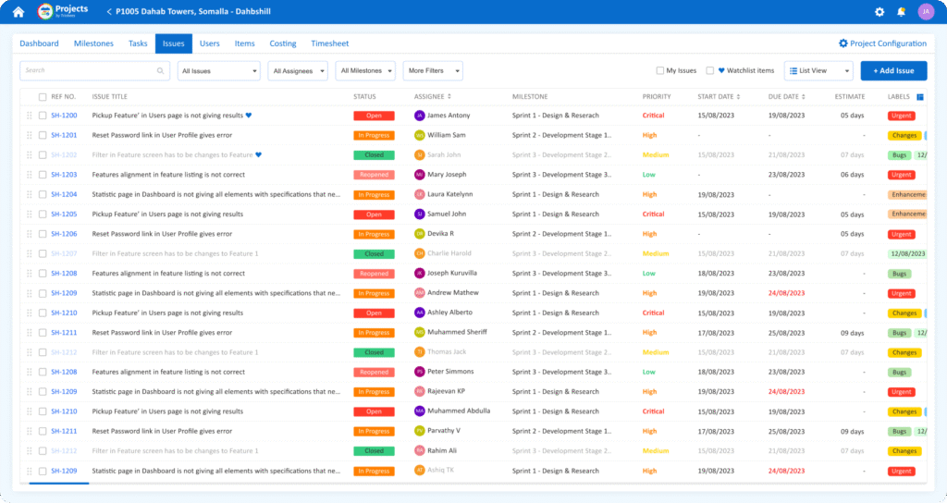Click the watchlist heart on SH-1200 title
Viewport: 947px width, 503px height.
(x=249, y=116)
